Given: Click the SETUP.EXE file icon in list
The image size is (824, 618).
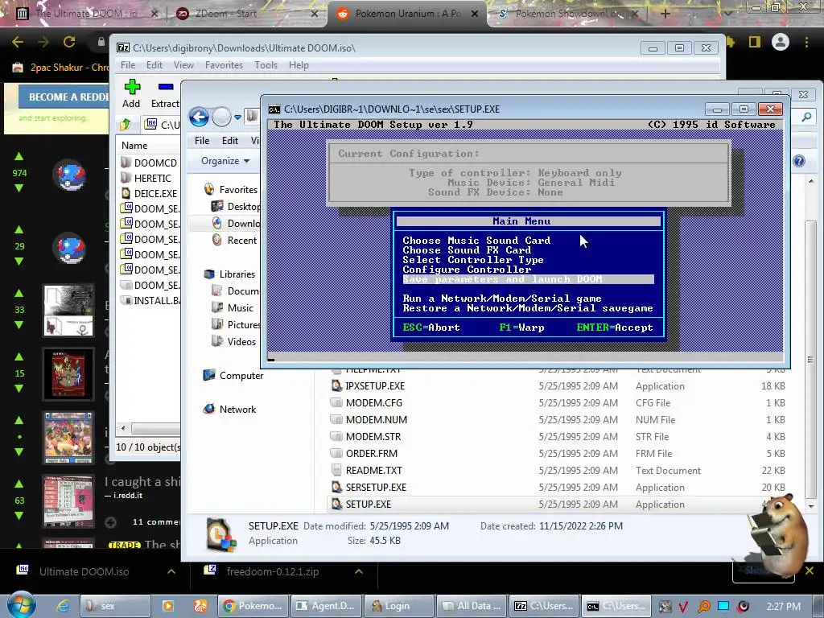Looking at the screenshot, I should pyautogui.click(x=336, y=504).
